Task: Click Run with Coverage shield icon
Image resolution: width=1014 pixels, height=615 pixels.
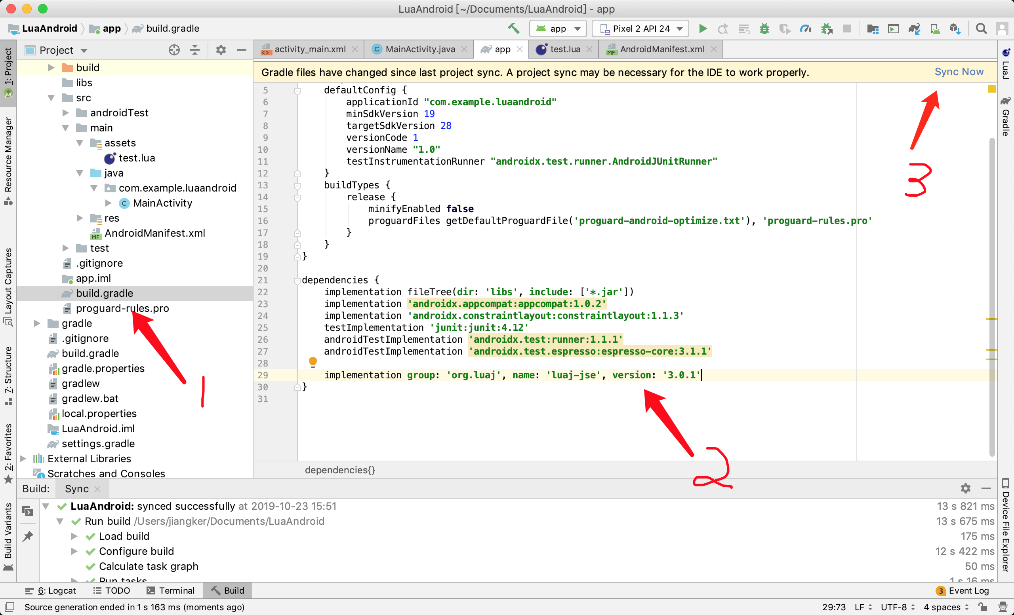Action: (x=785, y=28)
